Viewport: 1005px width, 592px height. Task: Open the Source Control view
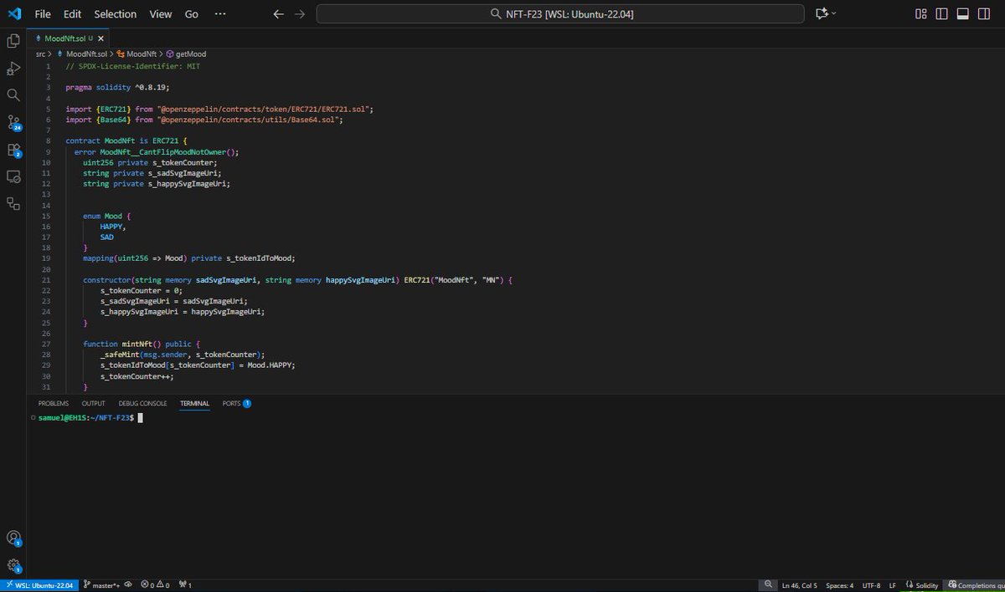(13, 123)
